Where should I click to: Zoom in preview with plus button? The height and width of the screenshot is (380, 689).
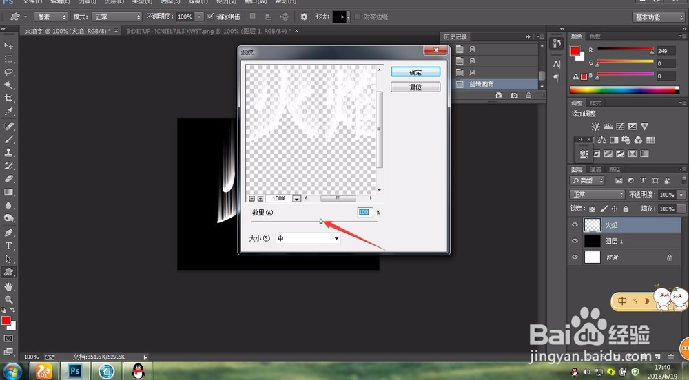pos(260,198)
